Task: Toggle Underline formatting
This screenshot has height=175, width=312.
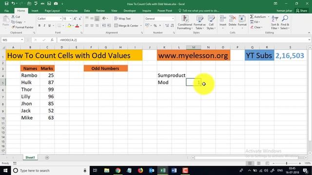Action: coord(49,26)
